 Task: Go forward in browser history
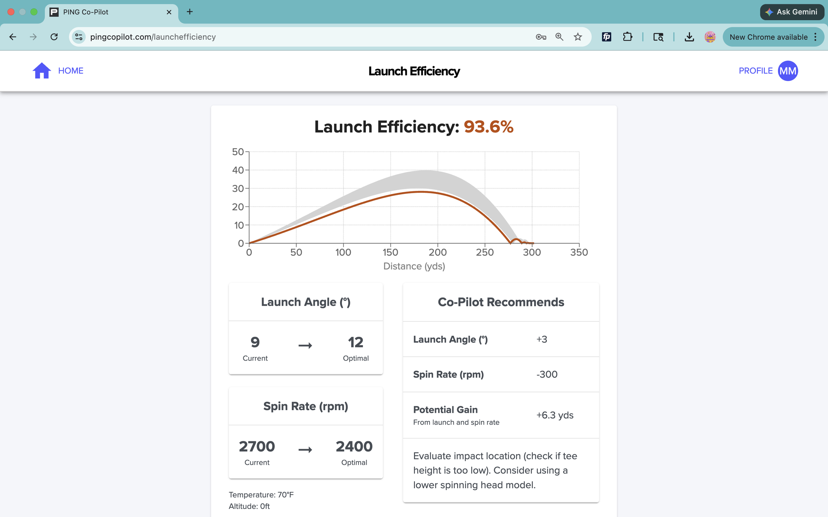click(x=33, y=37)
